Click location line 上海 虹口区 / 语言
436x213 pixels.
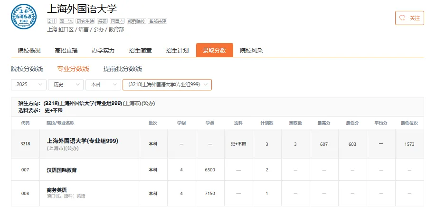tap(85, 29)
